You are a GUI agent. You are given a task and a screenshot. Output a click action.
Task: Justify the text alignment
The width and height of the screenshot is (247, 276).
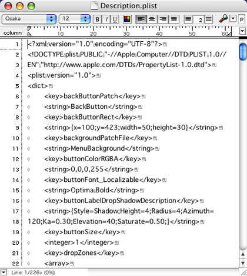(x=173, y=19)
